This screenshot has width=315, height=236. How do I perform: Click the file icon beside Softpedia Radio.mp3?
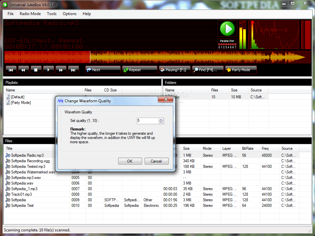7,155
